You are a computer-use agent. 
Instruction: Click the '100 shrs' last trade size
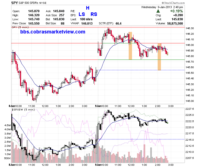tap(86, 19)
